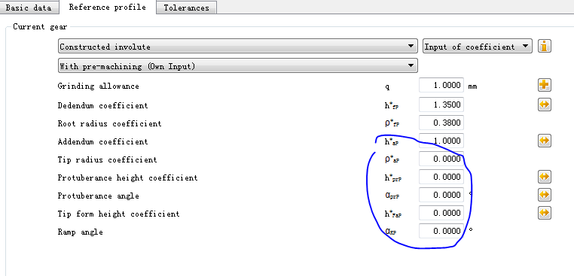
Task: Open the Constructed involute dropdown
Action: pos(237,47)
